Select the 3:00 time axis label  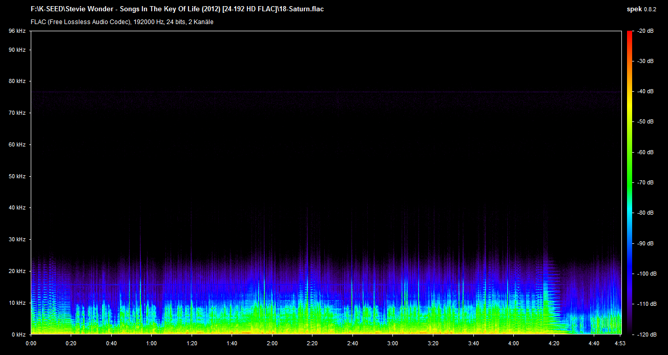coord(393,344)
